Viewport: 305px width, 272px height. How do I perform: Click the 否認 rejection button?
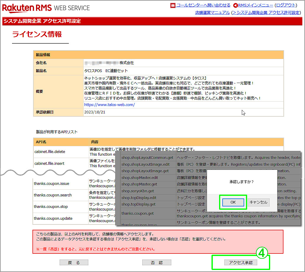pyautogui.click(x=156, y=262)
